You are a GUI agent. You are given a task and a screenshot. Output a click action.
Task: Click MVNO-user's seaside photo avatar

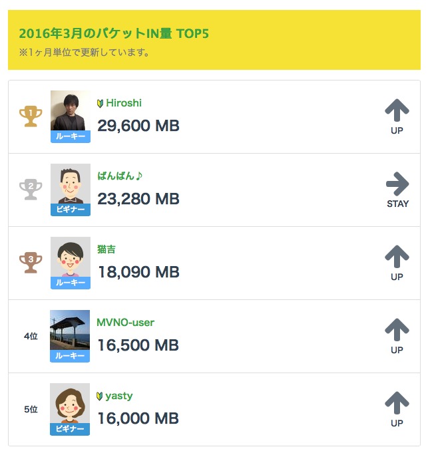pyautogui.click(x=70, y=331)
